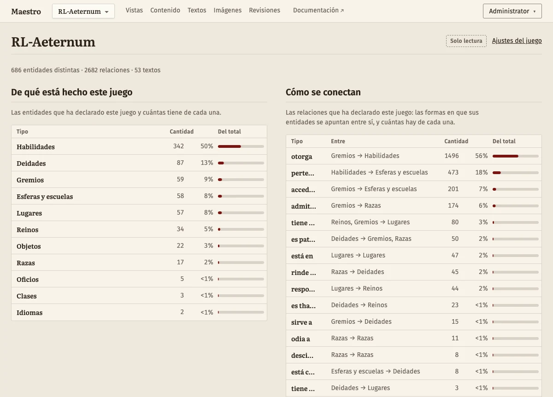Open the Documentación external link

(318, 10)
